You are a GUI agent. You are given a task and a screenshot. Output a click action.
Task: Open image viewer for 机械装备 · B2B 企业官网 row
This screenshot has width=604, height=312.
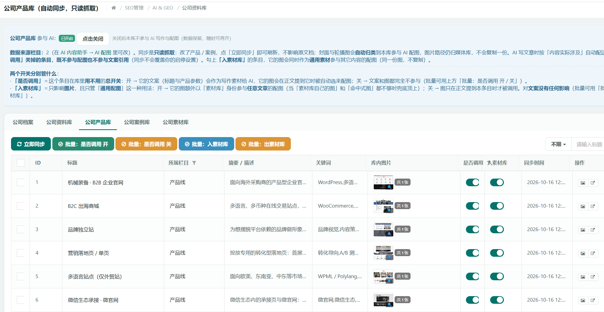583,183
